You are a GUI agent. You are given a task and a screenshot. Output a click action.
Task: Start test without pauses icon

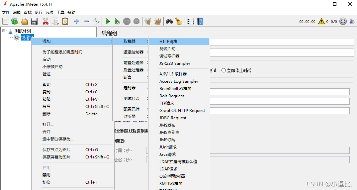(x=117, y=21)
